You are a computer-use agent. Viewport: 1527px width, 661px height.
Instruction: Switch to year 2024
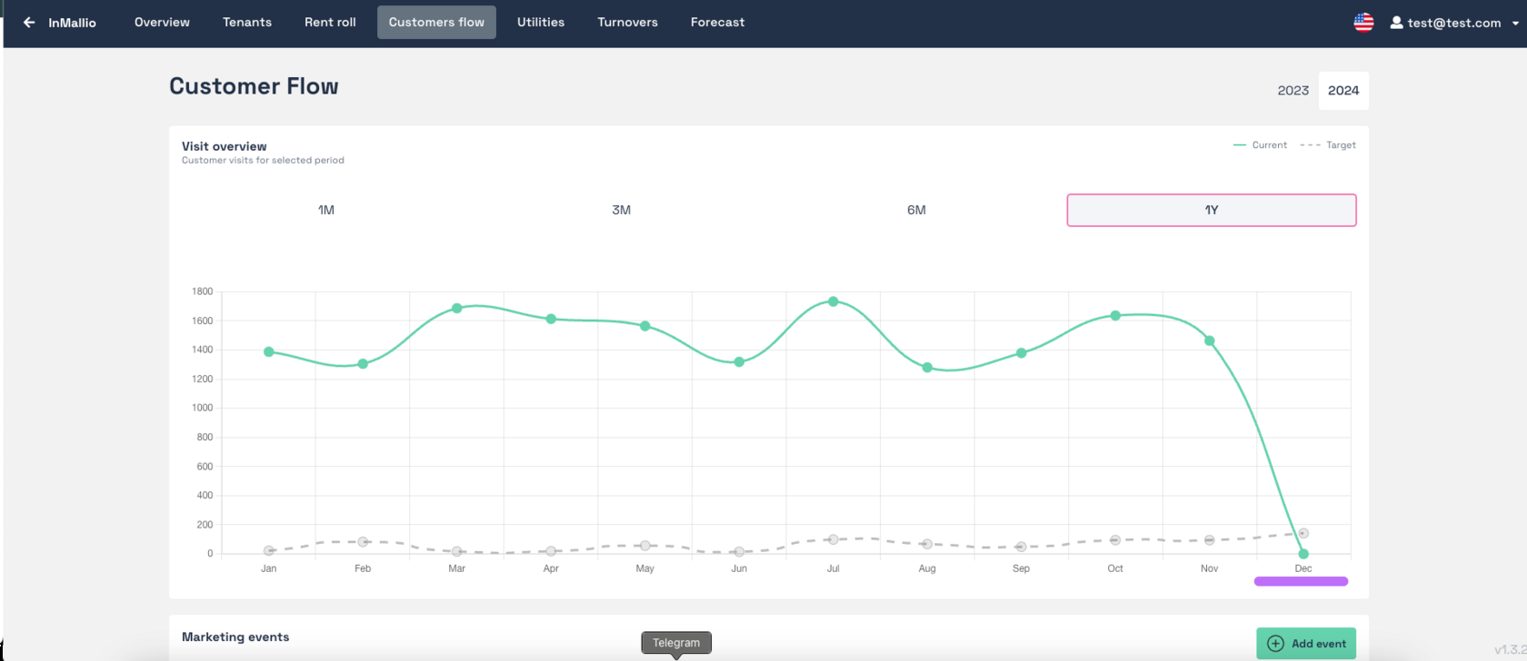click(x=1343, y=91)
